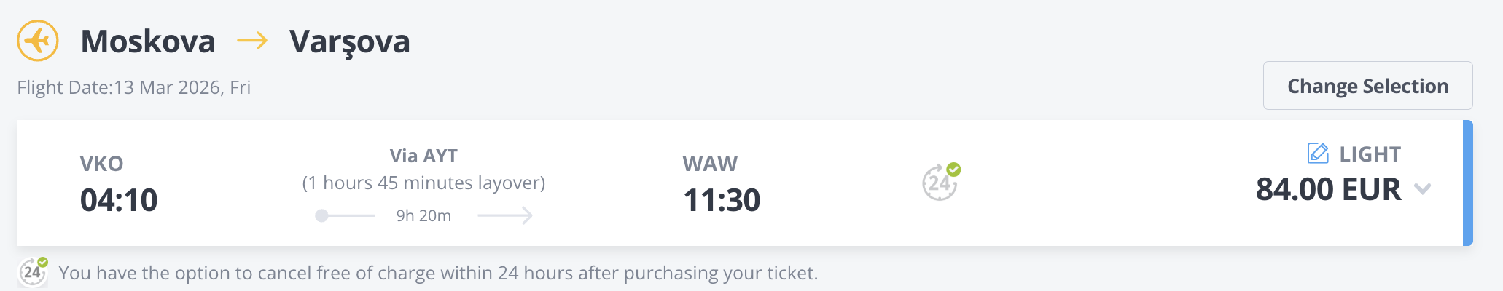This screenshot has width=1503, height=291.
Task: Click the Via AYT stopover label
Action: point(423,156)
